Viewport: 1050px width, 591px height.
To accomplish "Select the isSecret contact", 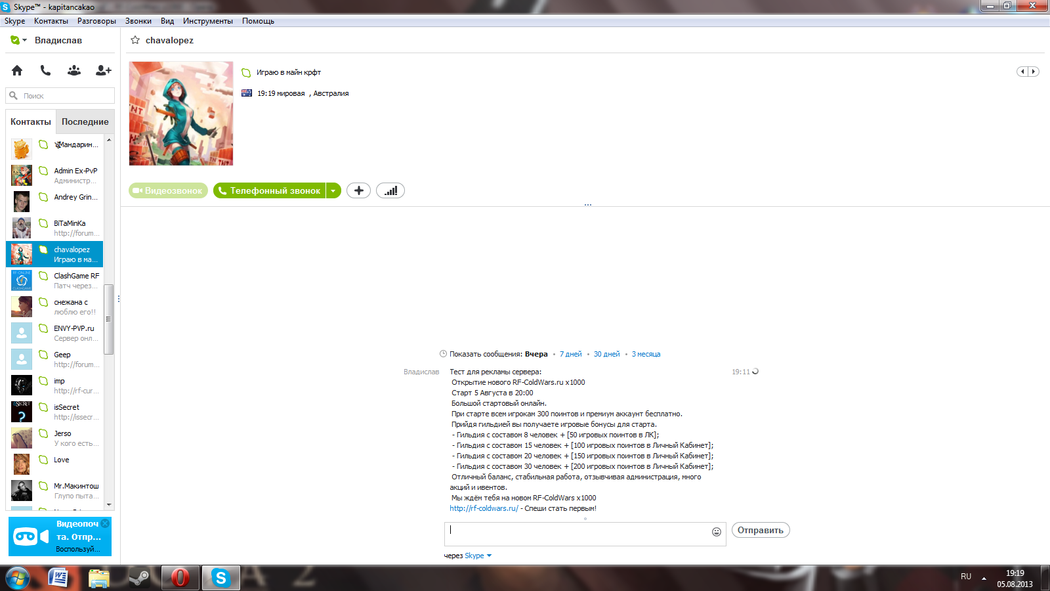I will point(54,412).
